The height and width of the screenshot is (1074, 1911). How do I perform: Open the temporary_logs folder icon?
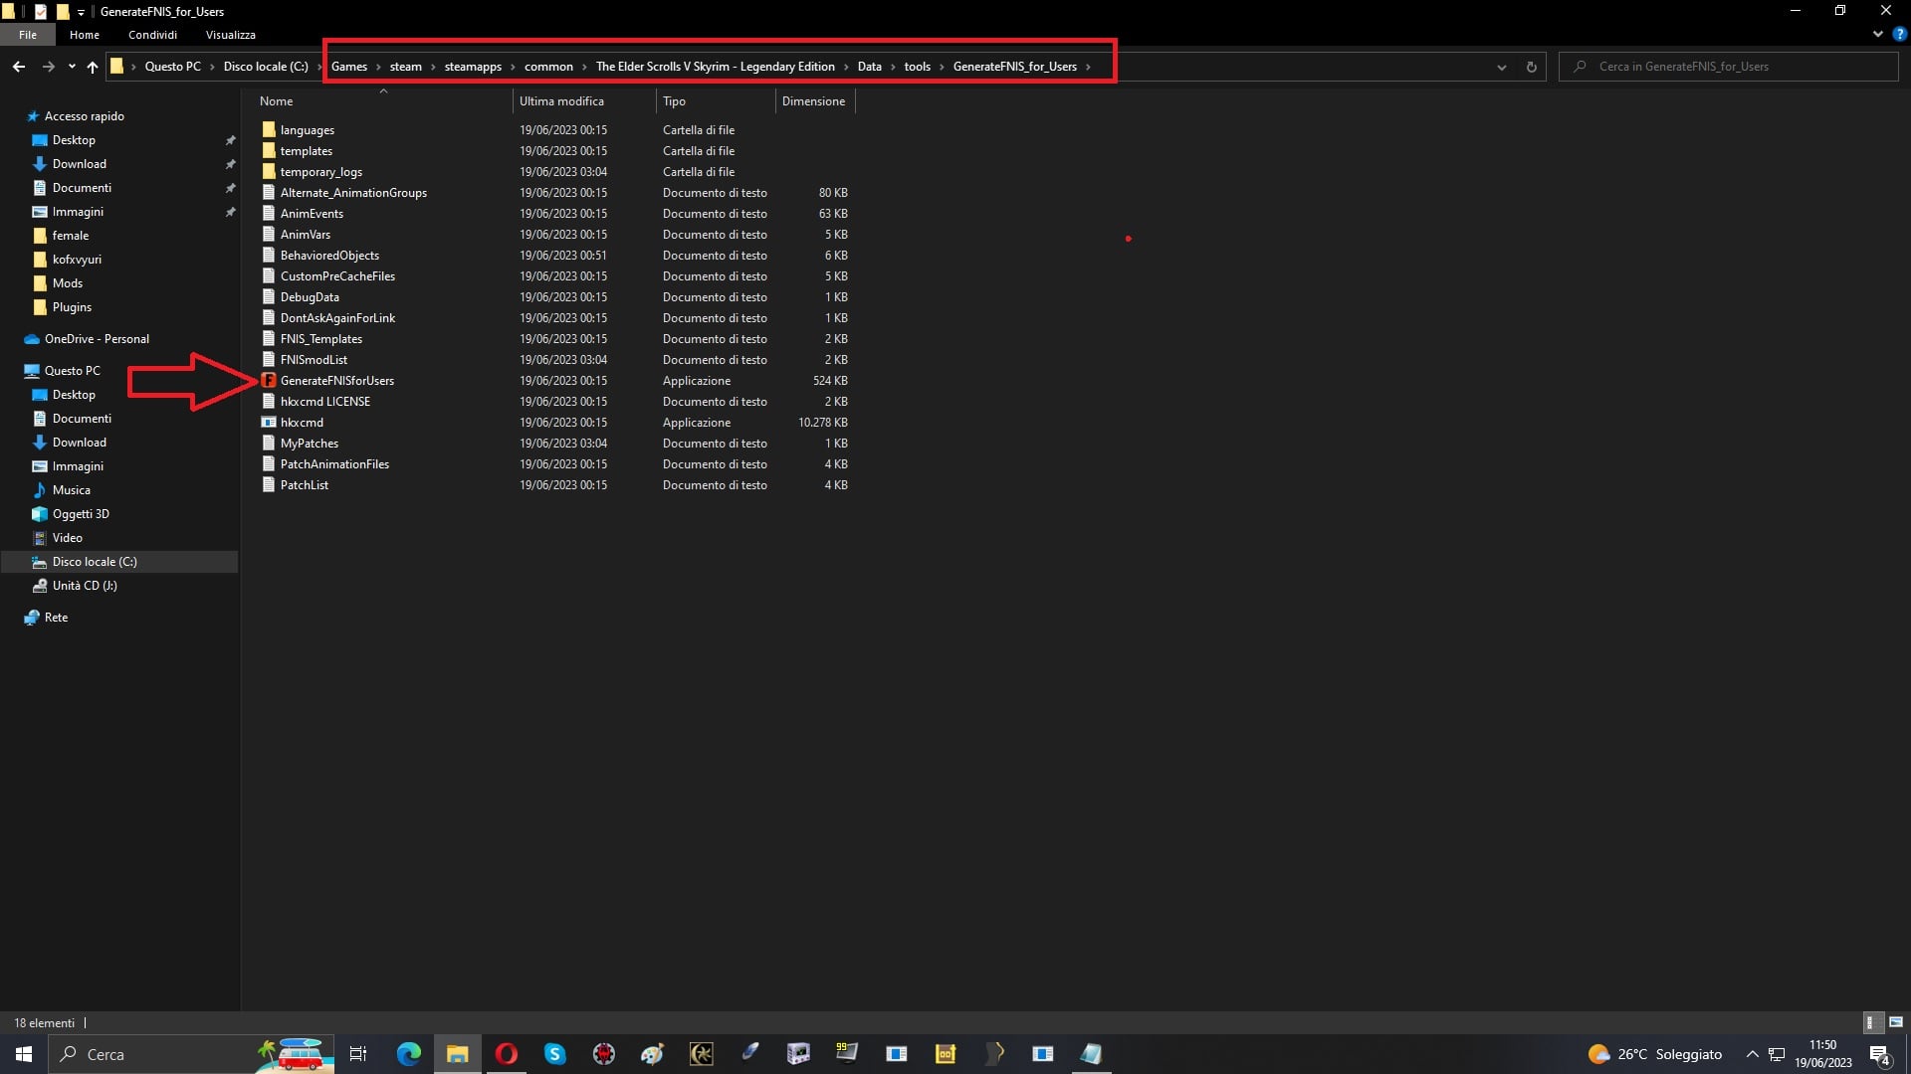coord(269,172)
